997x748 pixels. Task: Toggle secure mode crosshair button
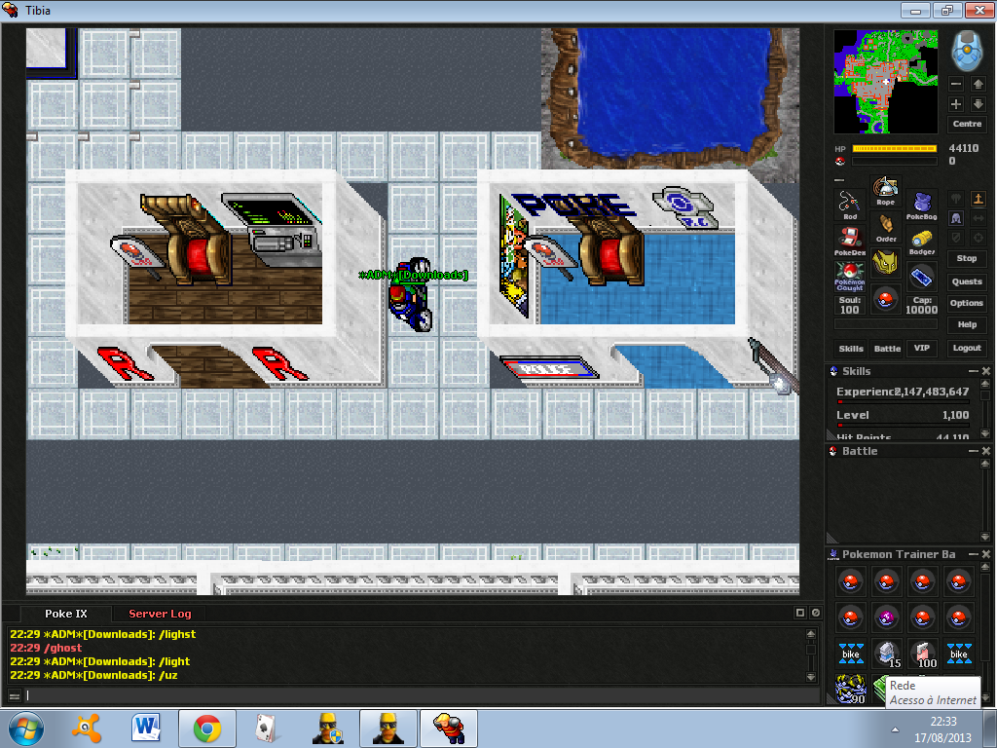coord(978,238)
